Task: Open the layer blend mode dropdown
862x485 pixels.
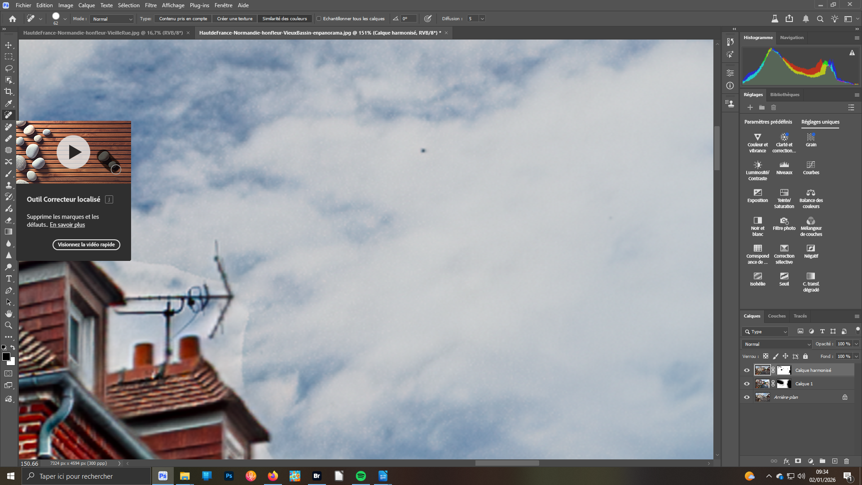Action: (x=777, y=344)
